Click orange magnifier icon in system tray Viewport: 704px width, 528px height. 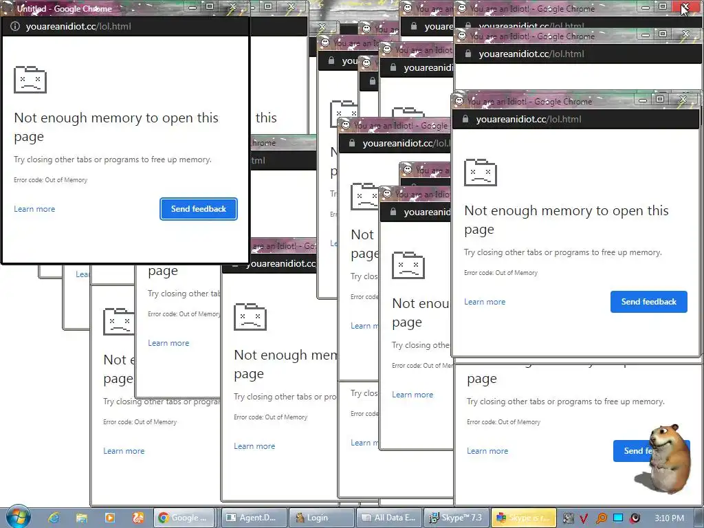(601, 518)
